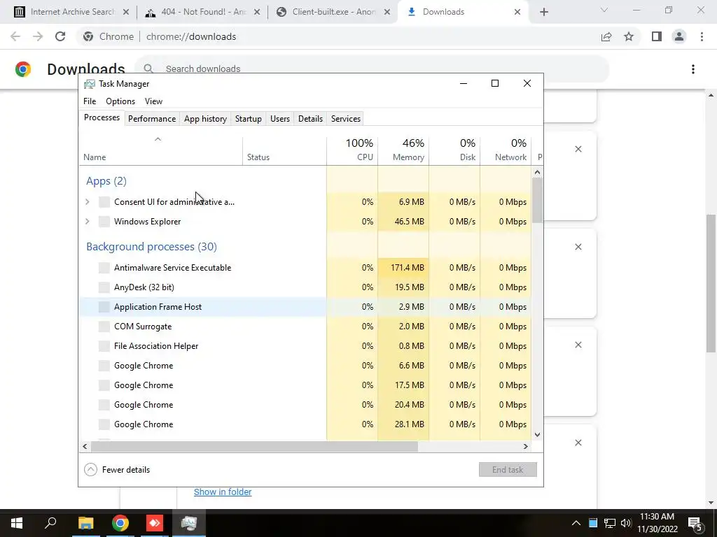Open Chrome profile avatar icon
The width and height of the screenshot is (717, 537).
point(679,36)
